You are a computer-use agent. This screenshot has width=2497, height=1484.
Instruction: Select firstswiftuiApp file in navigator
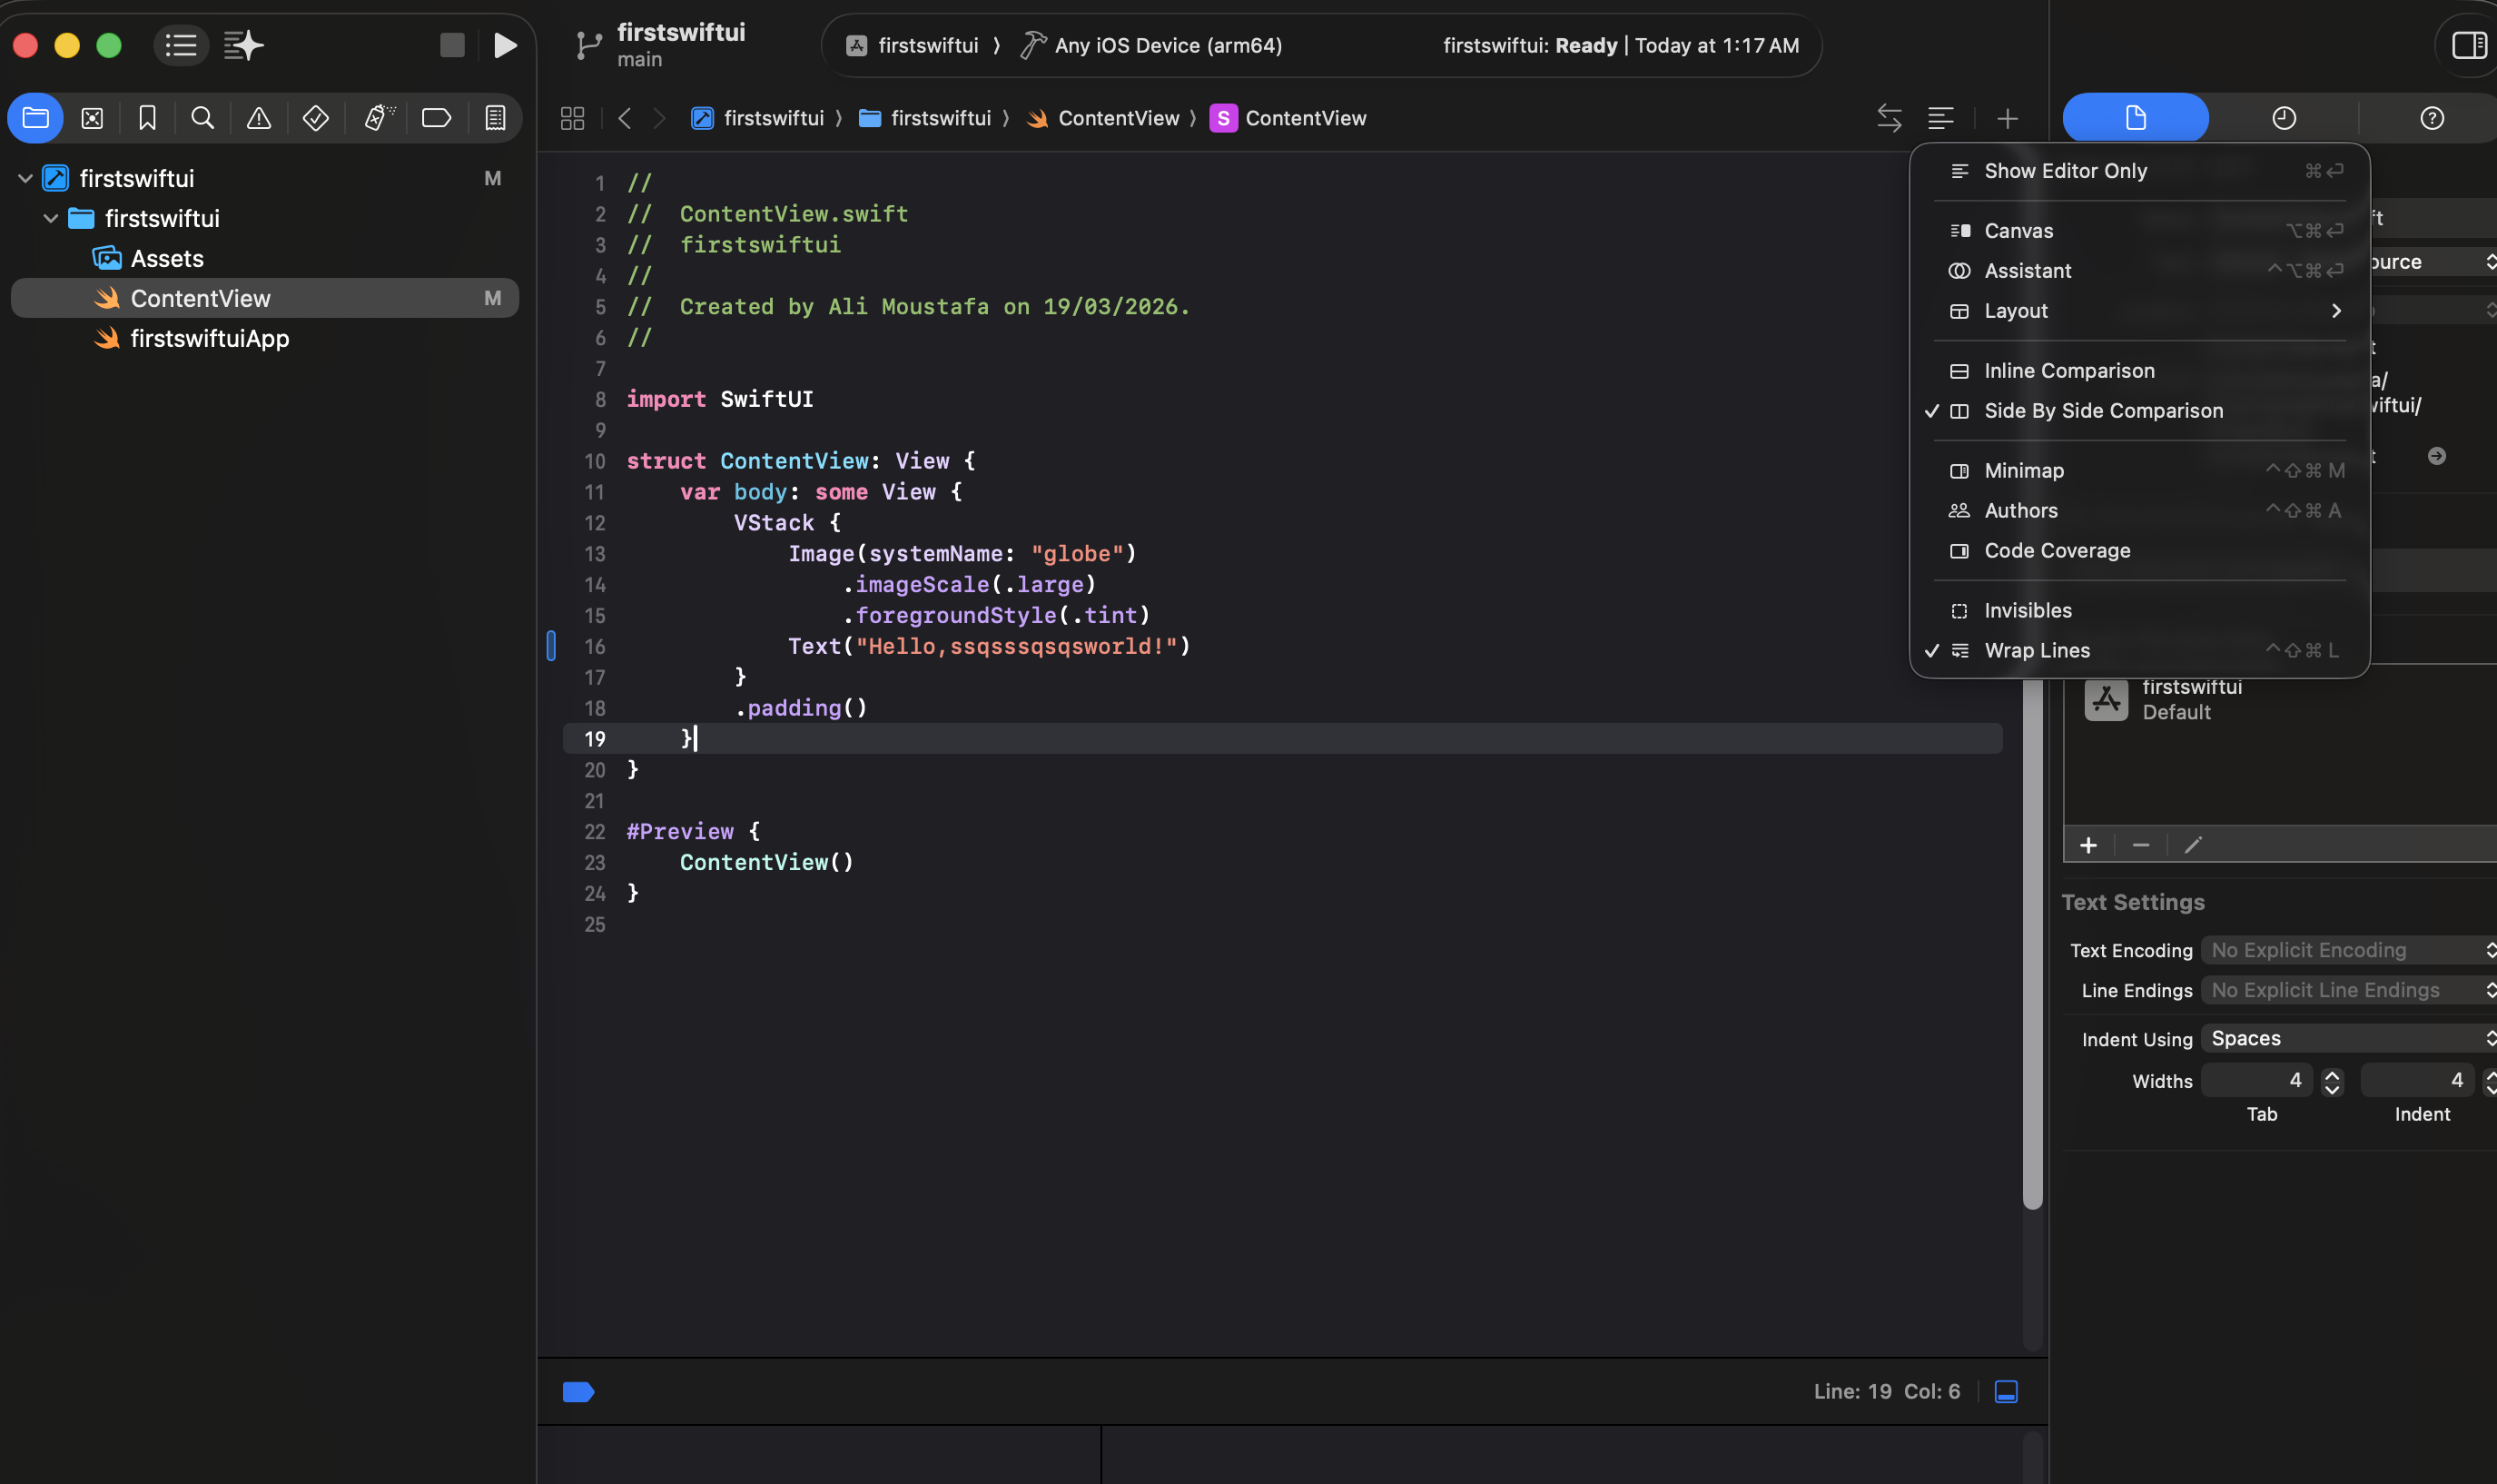coord(209,339)
